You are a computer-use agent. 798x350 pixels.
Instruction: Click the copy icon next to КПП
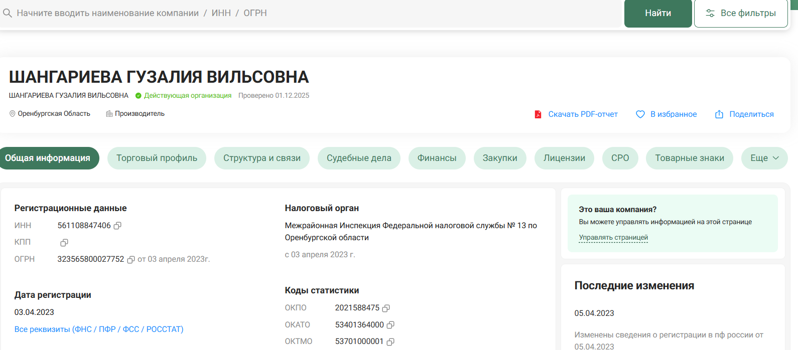tap(64, 243)
